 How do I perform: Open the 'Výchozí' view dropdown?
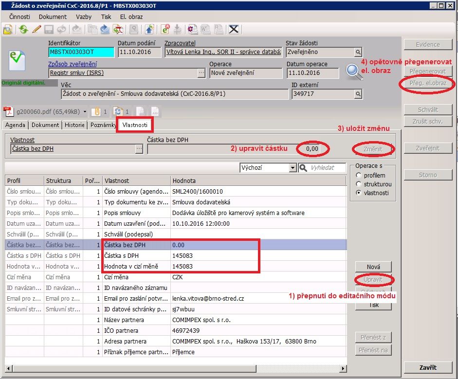click(293, 168)
